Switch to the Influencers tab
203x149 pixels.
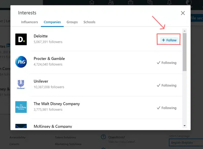click(29, 22)
